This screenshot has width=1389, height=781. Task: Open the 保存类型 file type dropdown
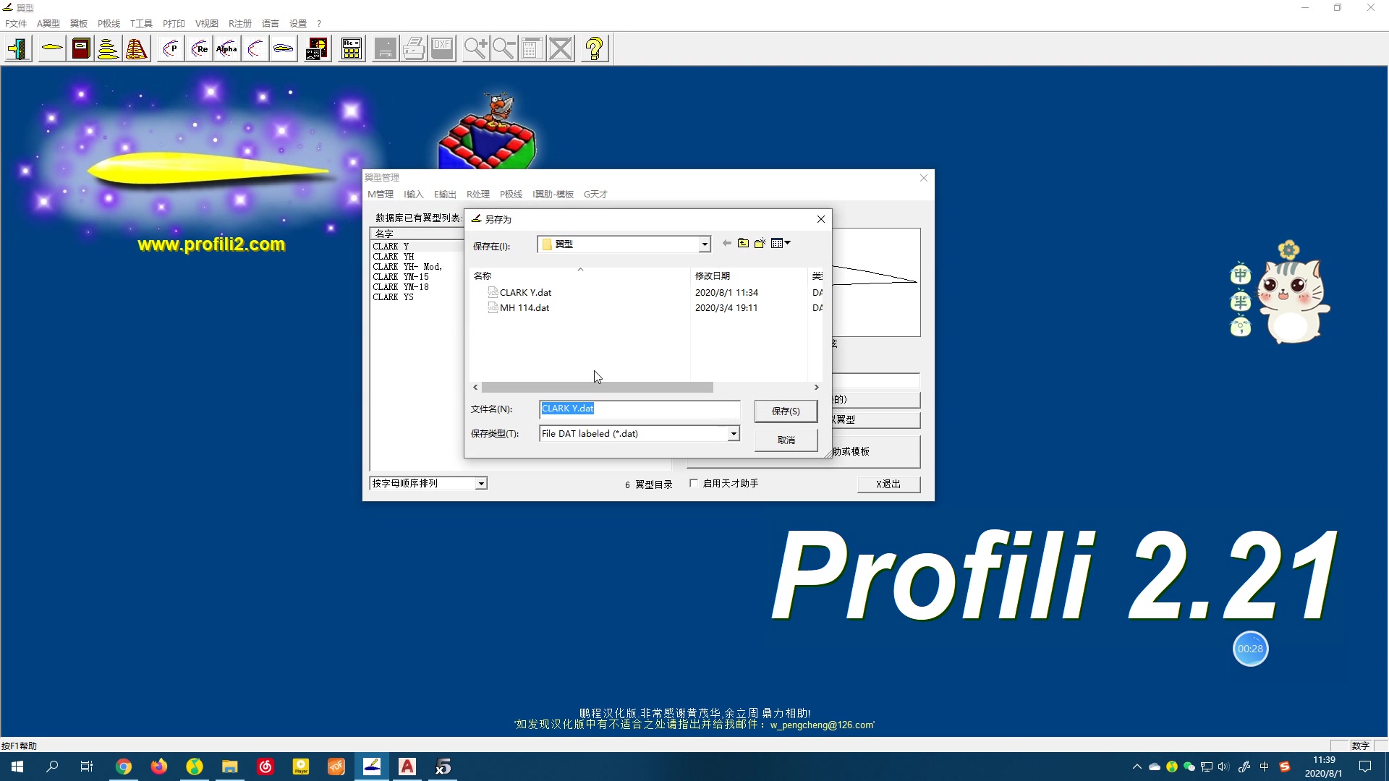733,434
